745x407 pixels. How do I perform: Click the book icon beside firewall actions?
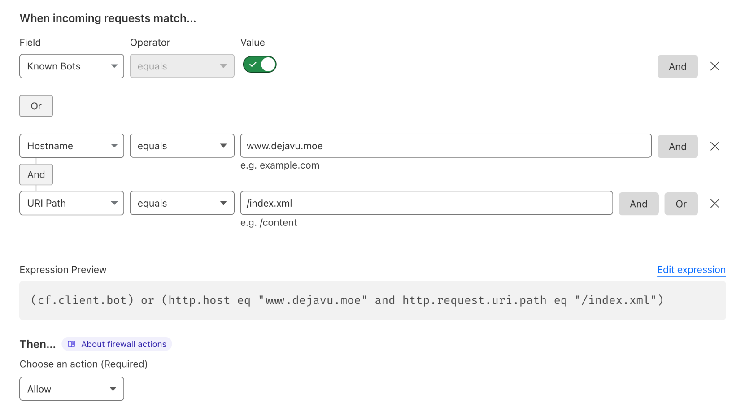click(71, 344)
